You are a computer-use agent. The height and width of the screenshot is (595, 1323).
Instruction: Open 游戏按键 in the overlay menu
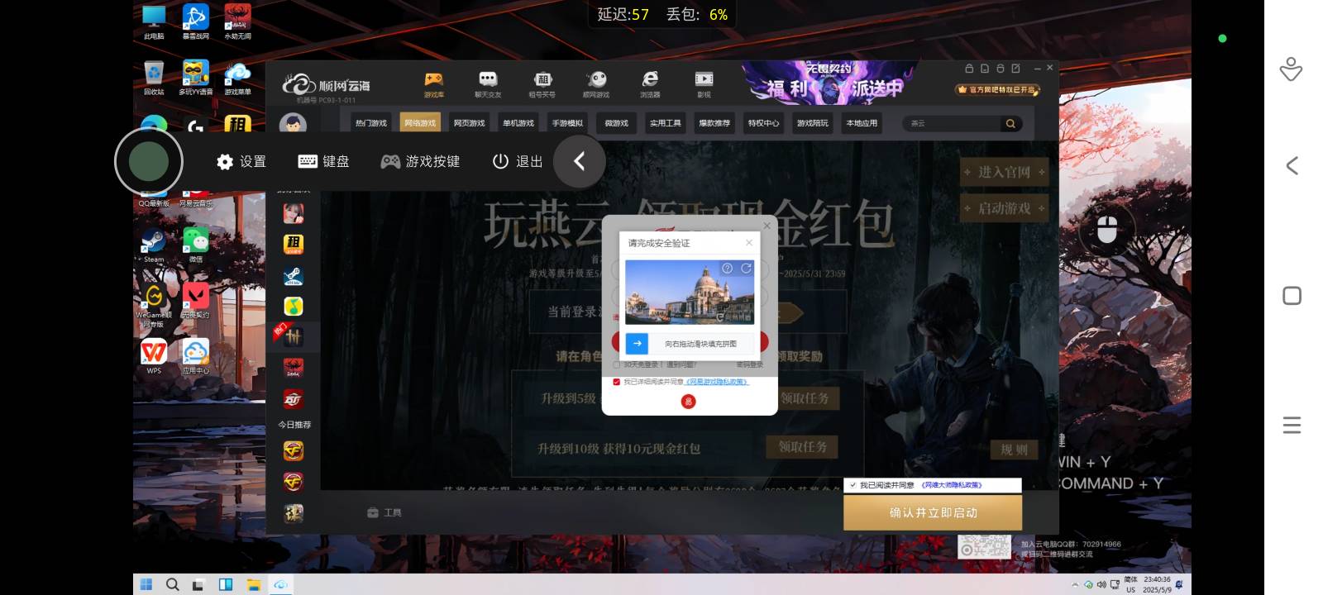[x=420, y=162]
